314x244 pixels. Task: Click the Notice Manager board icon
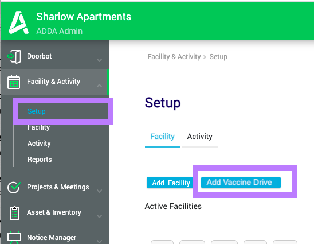pos(14,238)
